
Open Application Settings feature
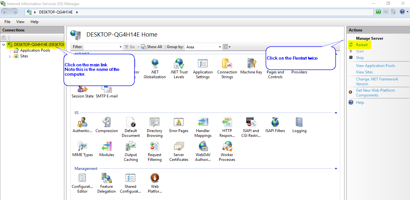coord(203,69)
